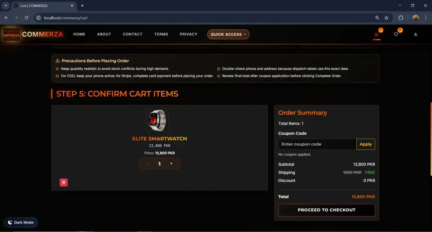Increase quantity with plus button
This screenshot has height=232, width=432.
[x=171, y=164]
